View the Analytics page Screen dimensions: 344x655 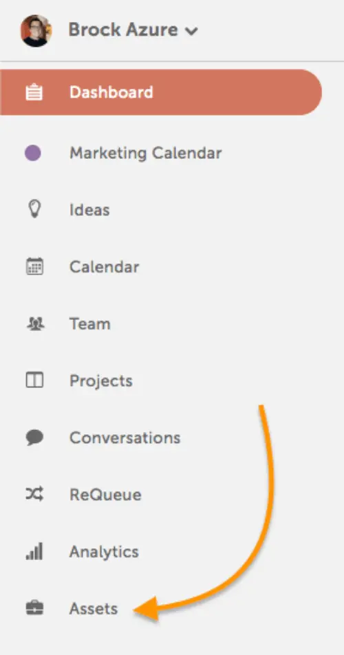104,552
